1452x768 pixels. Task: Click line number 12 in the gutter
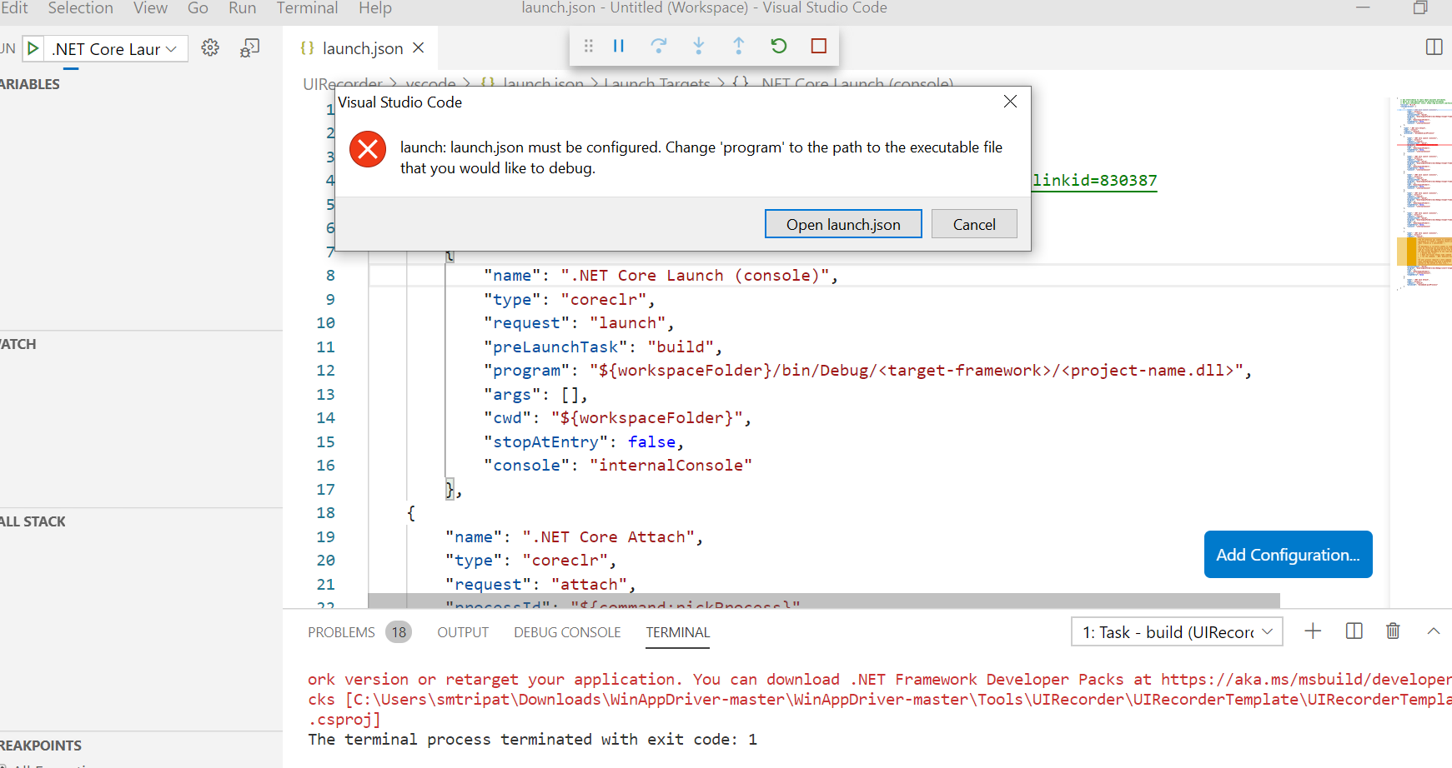pyautogui.click(x=325, y=371)
